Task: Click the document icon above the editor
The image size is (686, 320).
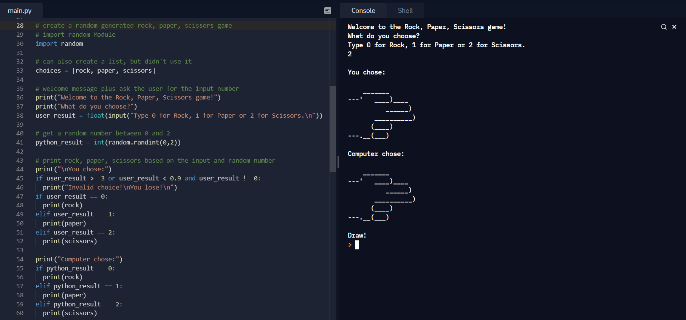Action: [328, 11]
